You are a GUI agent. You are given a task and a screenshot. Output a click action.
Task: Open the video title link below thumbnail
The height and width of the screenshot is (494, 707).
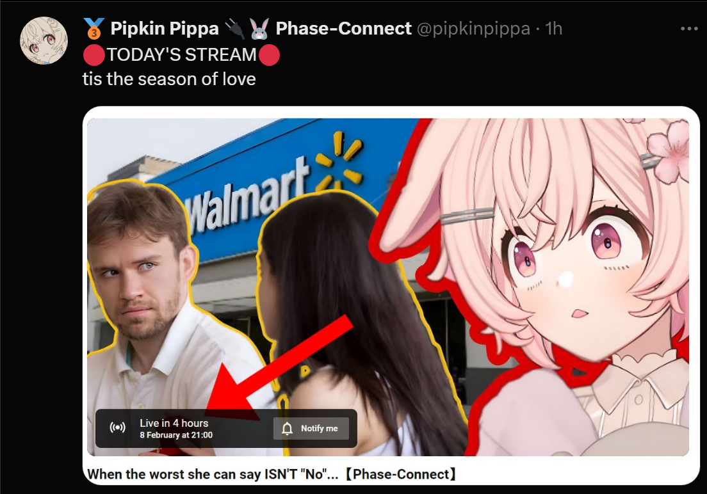coord(272,474)
